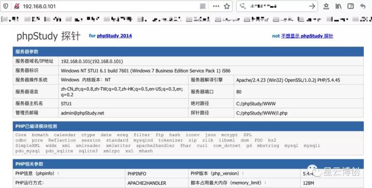Open the page actions three-dot menu
The image size is (372, 188).
tap(216, 6)
